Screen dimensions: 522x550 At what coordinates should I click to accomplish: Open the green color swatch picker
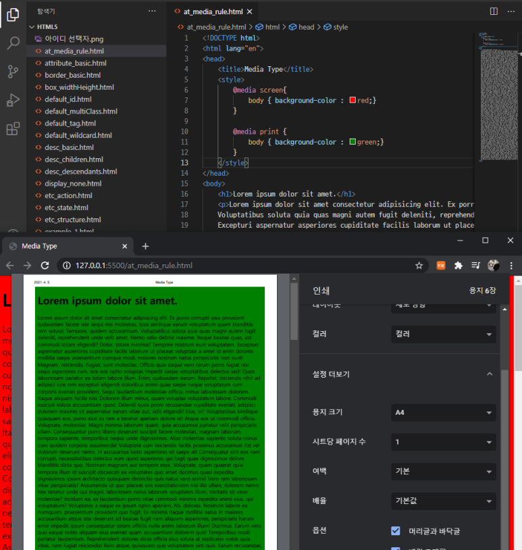[x=353, y=142]
